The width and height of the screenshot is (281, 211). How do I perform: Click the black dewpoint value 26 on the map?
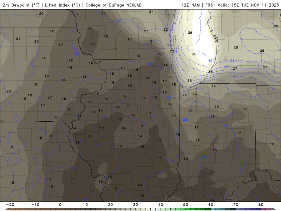(276, 26)
